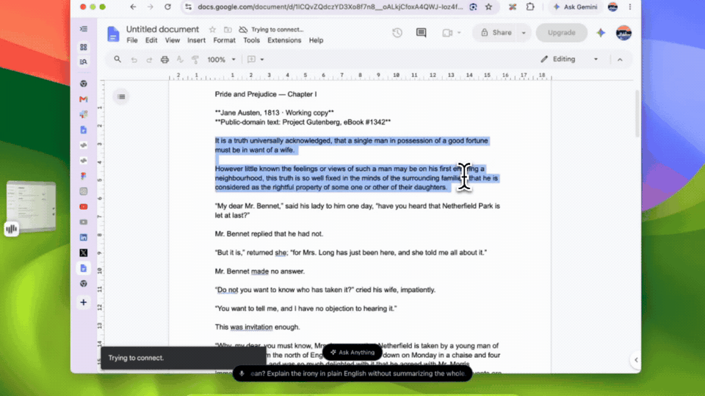
Task: Toggle the document outline panel
Action: [121, 97]
